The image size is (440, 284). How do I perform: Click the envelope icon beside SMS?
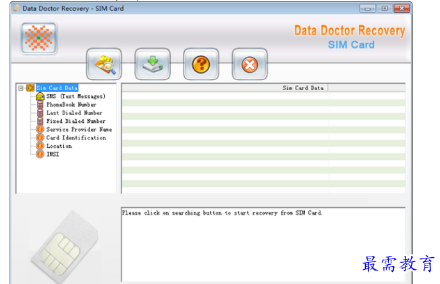40,96
